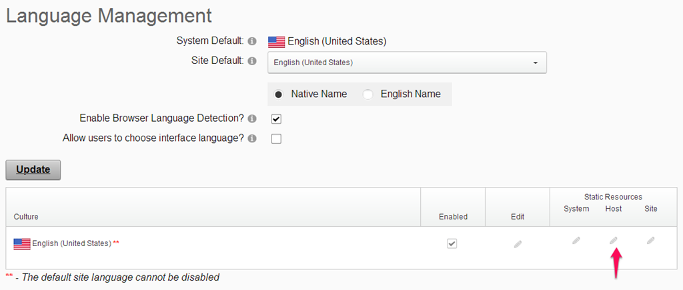Open the Site Default language dropdown

(x=407, y=63)
